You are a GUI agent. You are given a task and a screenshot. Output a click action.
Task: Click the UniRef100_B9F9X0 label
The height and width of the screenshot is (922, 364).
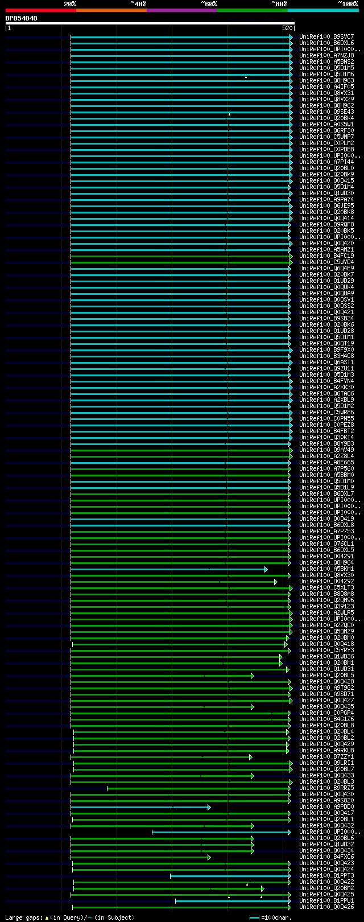[326, 349]
